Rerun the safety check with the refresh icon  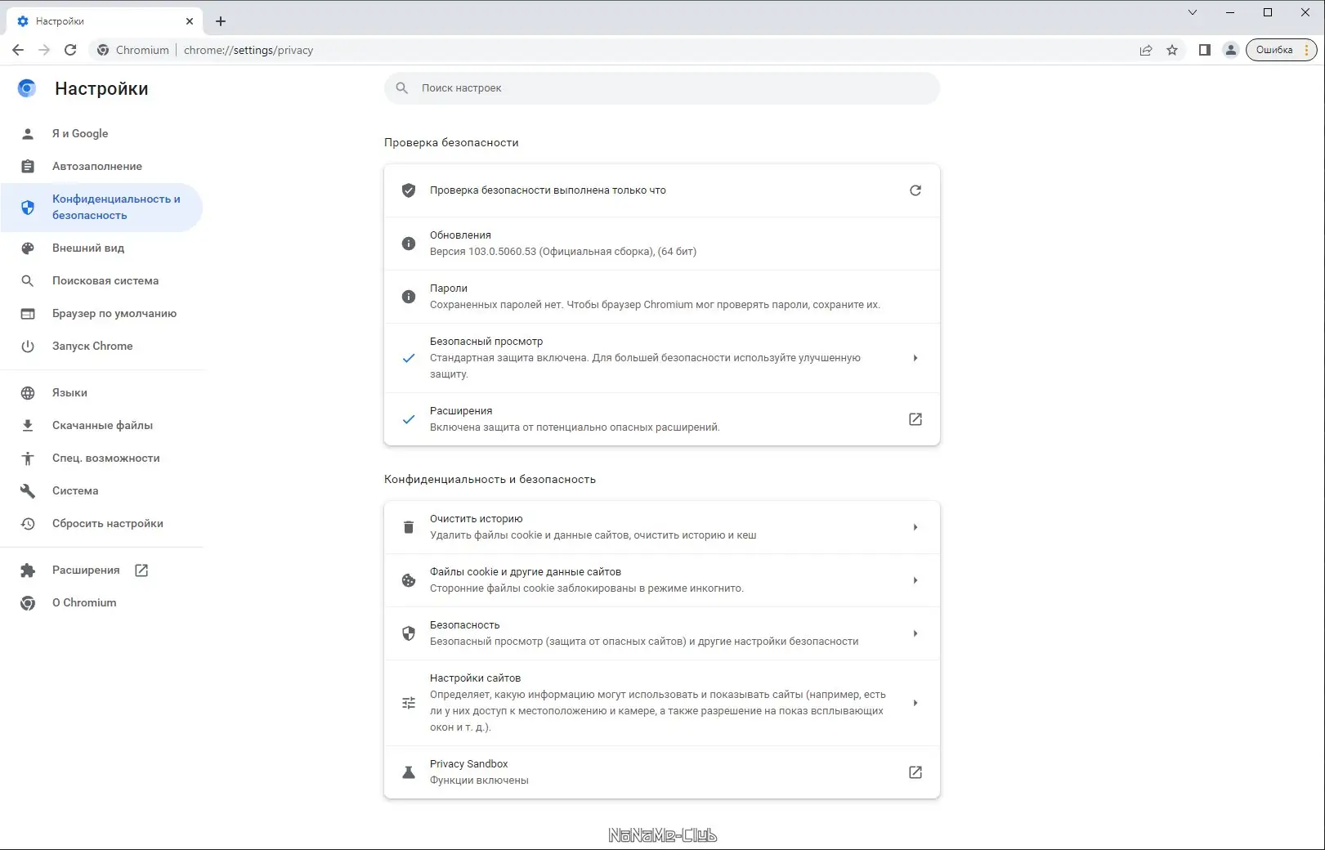915,190
